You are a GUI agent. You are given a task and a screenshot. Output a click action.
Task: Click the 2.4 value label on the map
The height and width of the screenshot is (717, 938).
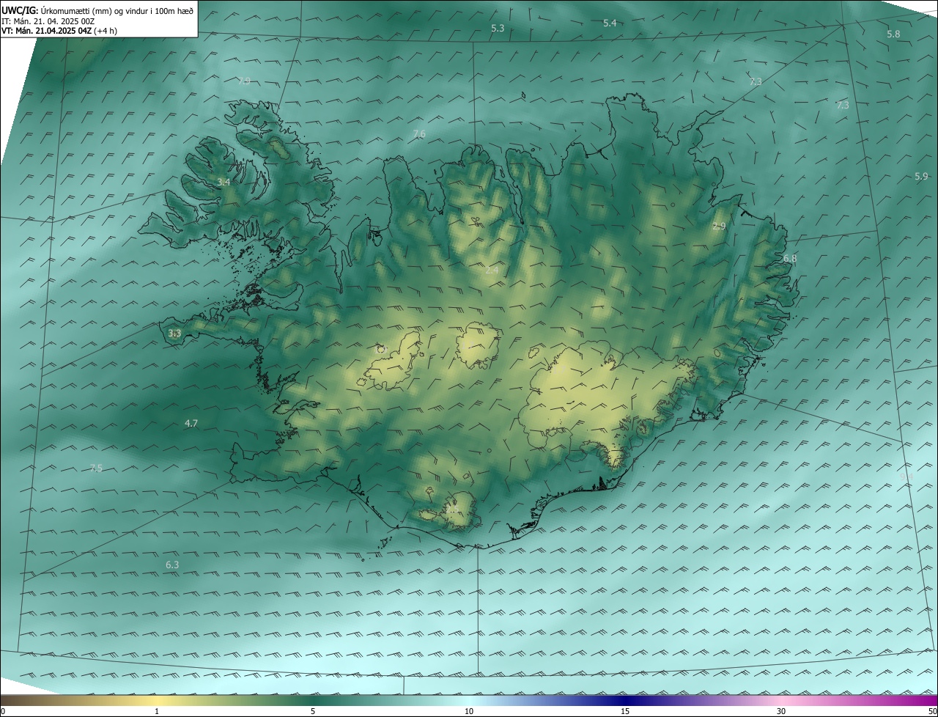point(492,271)
